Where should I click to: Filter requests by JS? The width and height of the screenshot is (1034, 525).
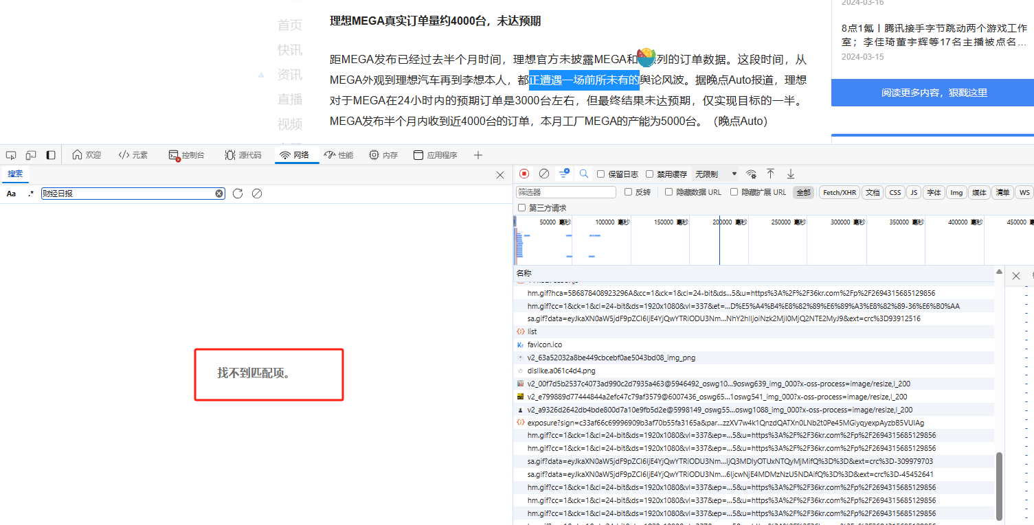point(914,193)
